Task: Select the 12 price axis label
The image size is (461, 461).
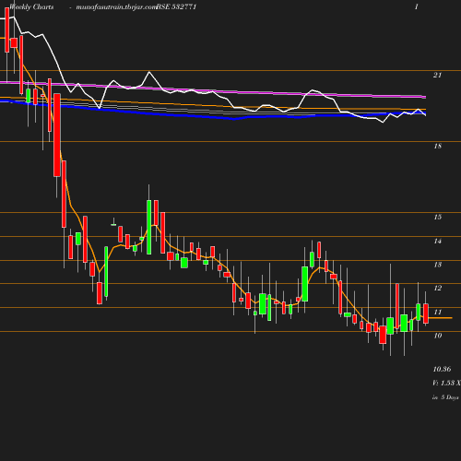Action: coord(438,288)
